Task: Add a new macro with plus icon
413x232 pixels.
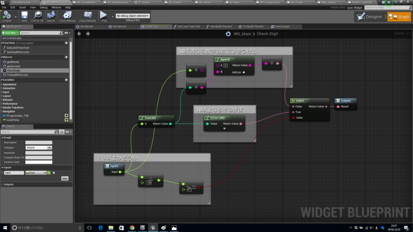Action: pos(67,57)
